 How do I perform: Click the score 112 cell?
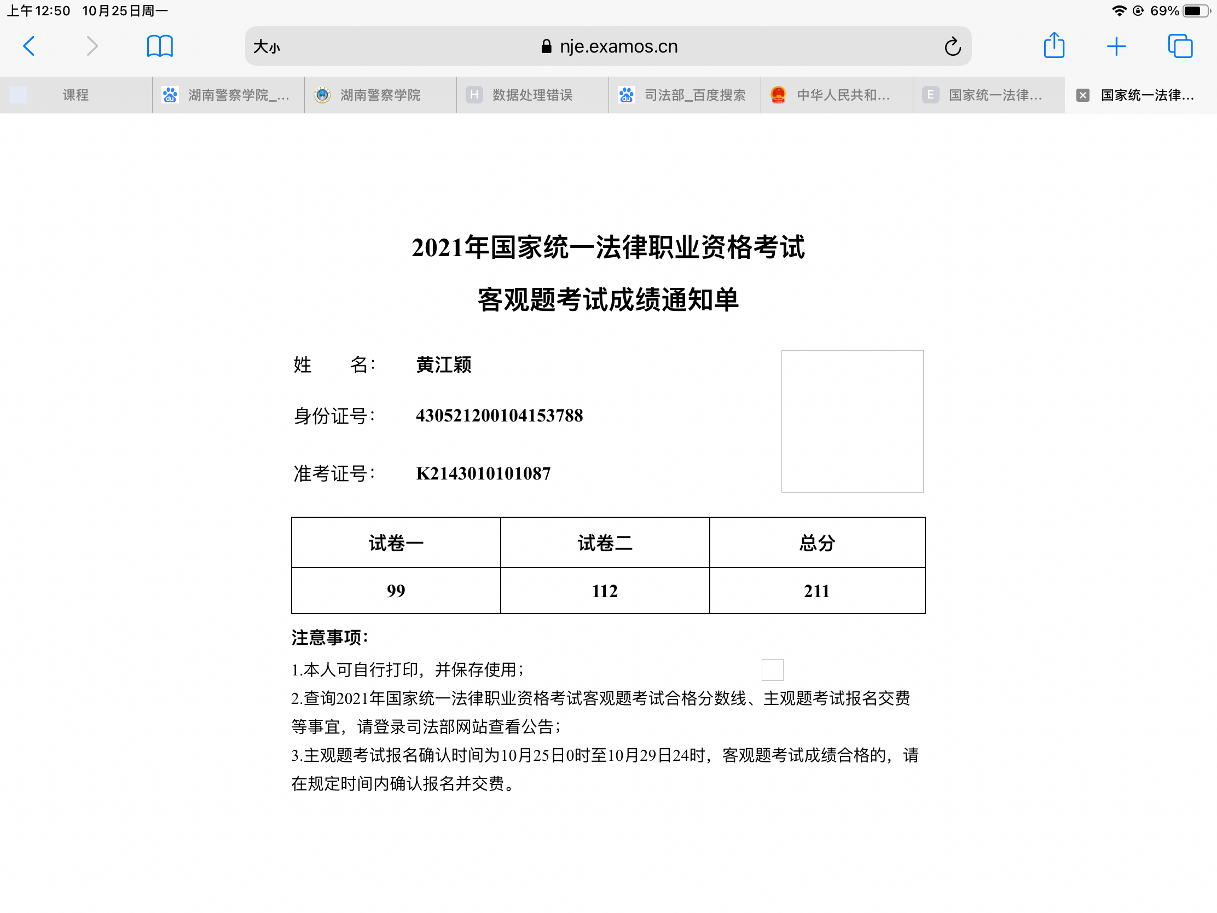click(605, 591)
